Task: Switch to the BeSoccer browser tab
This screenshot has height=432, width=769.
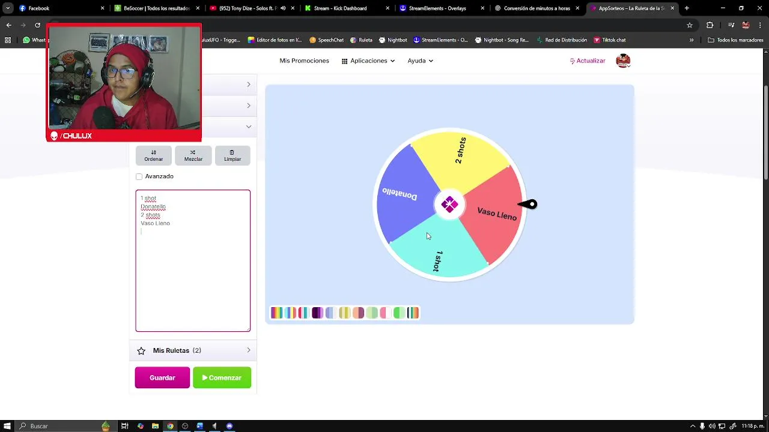Action: click(x=156, y=8)
